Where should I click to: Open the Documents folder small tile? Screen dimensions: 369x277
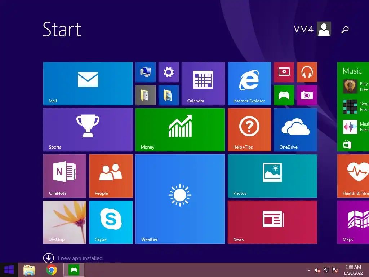pos(146,95)
